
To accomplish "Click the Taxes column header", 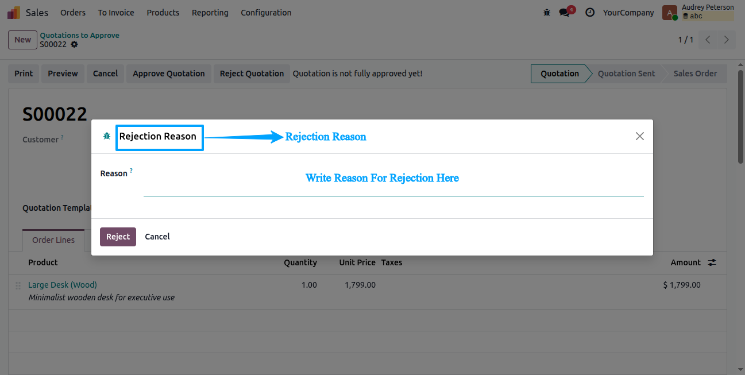I will [x=392, y=262].
